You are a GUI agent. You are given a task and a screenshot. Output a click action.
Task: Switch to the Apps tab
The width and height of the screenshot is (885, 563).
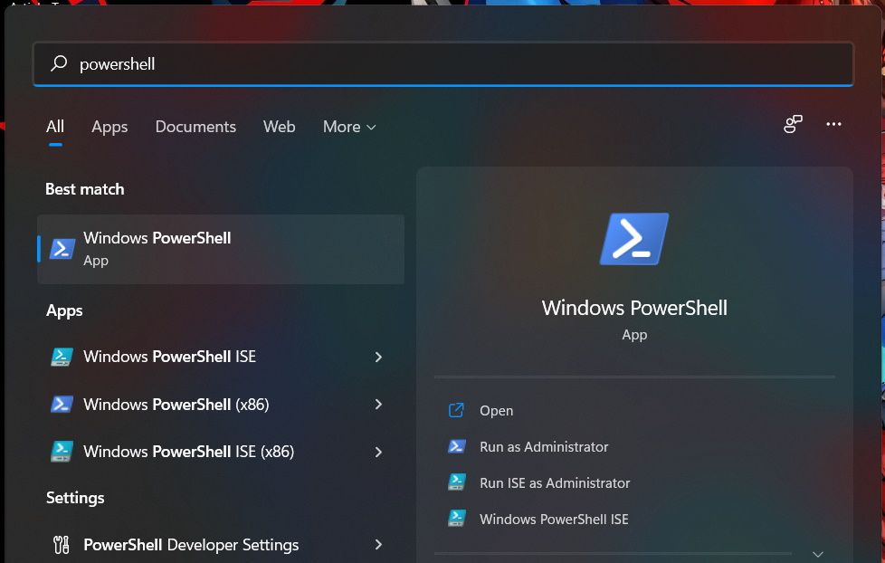point(109,127)
